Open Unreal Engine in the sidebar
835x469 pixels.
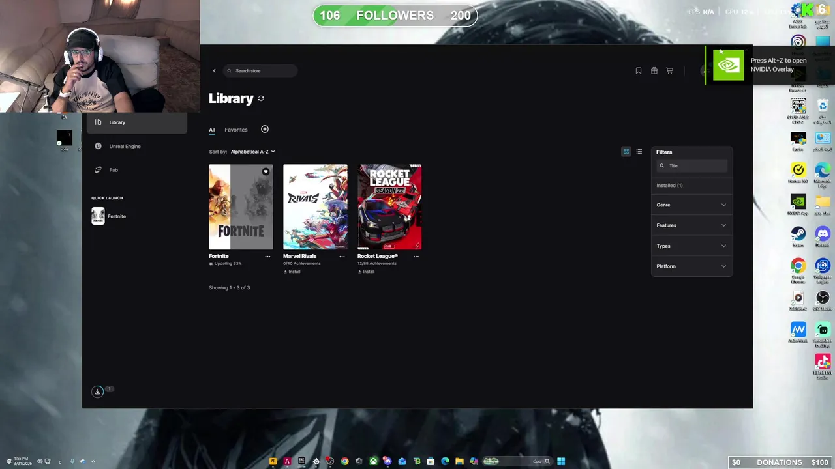click(x=136, y=146)
